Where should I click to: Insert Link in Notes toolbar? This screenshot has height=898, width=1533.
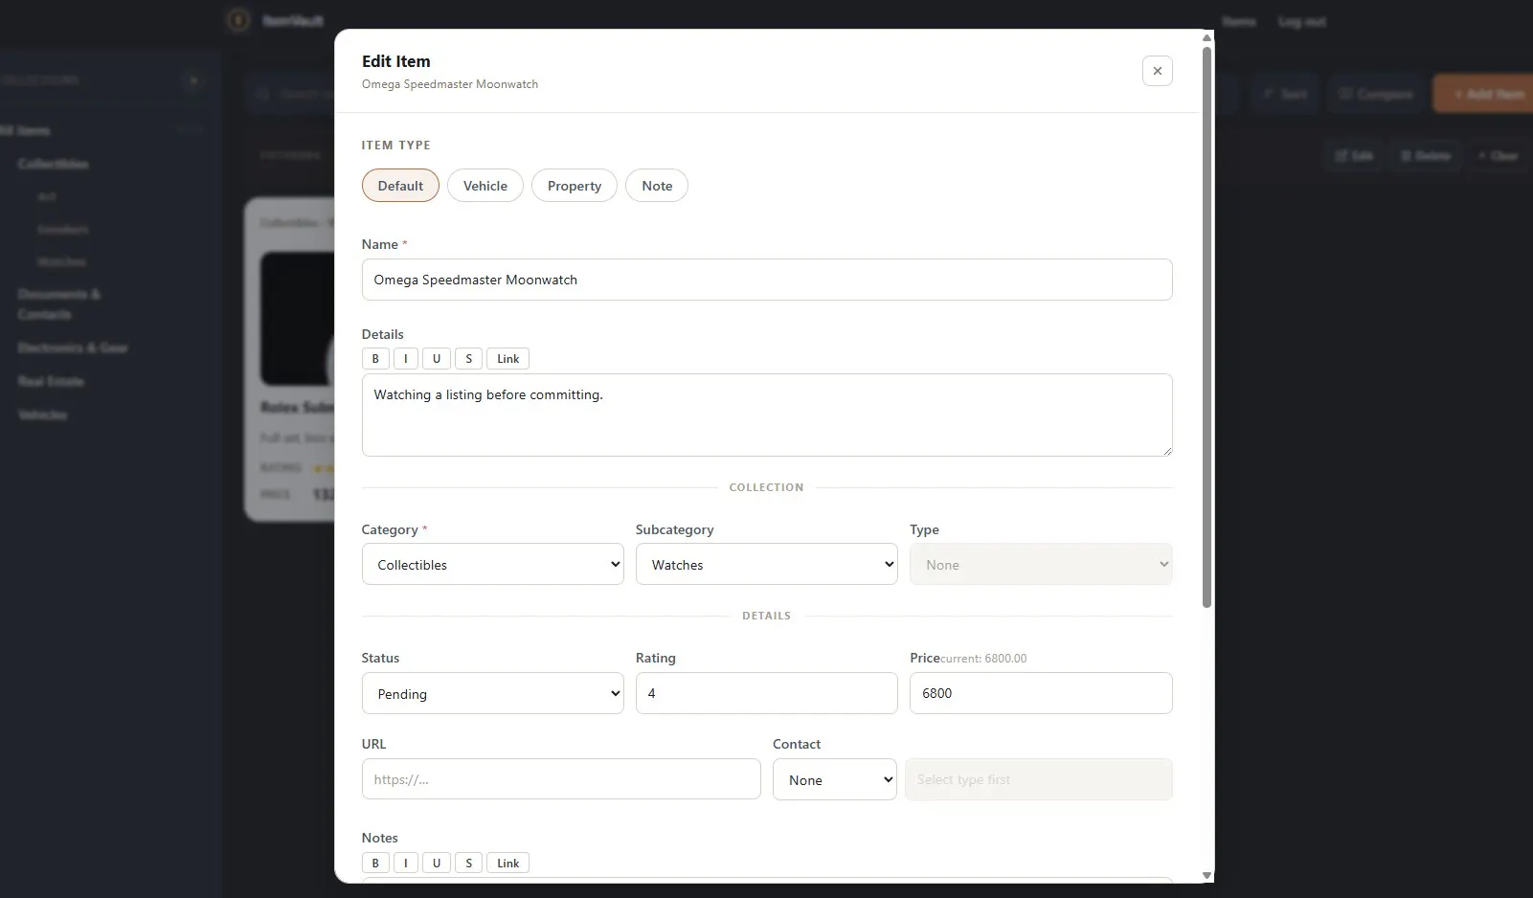pos(507,864)
